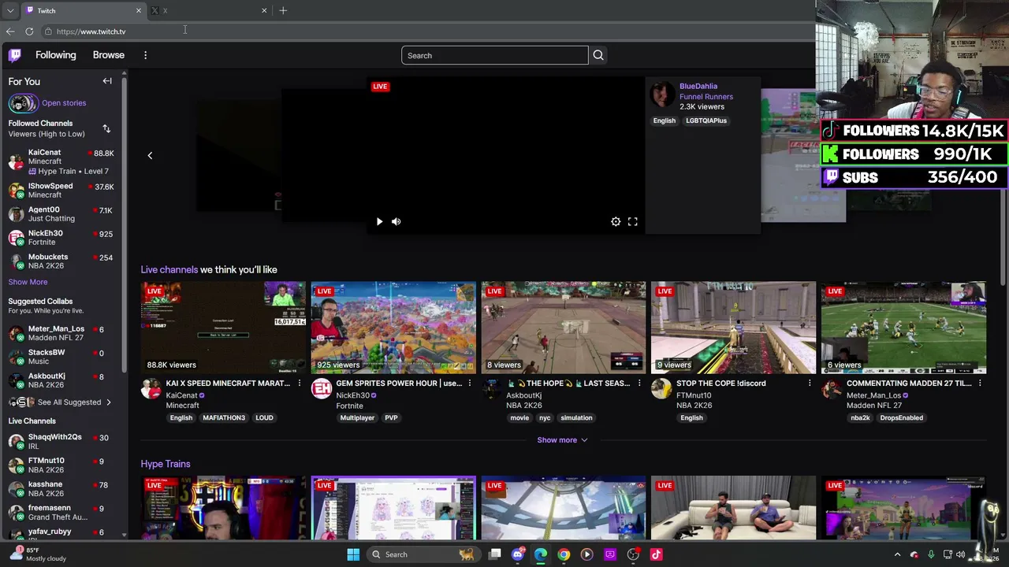This screenshot has width=1009, height=567.
Task: Open TikTok from the taskbar
Action: point(656,554)
